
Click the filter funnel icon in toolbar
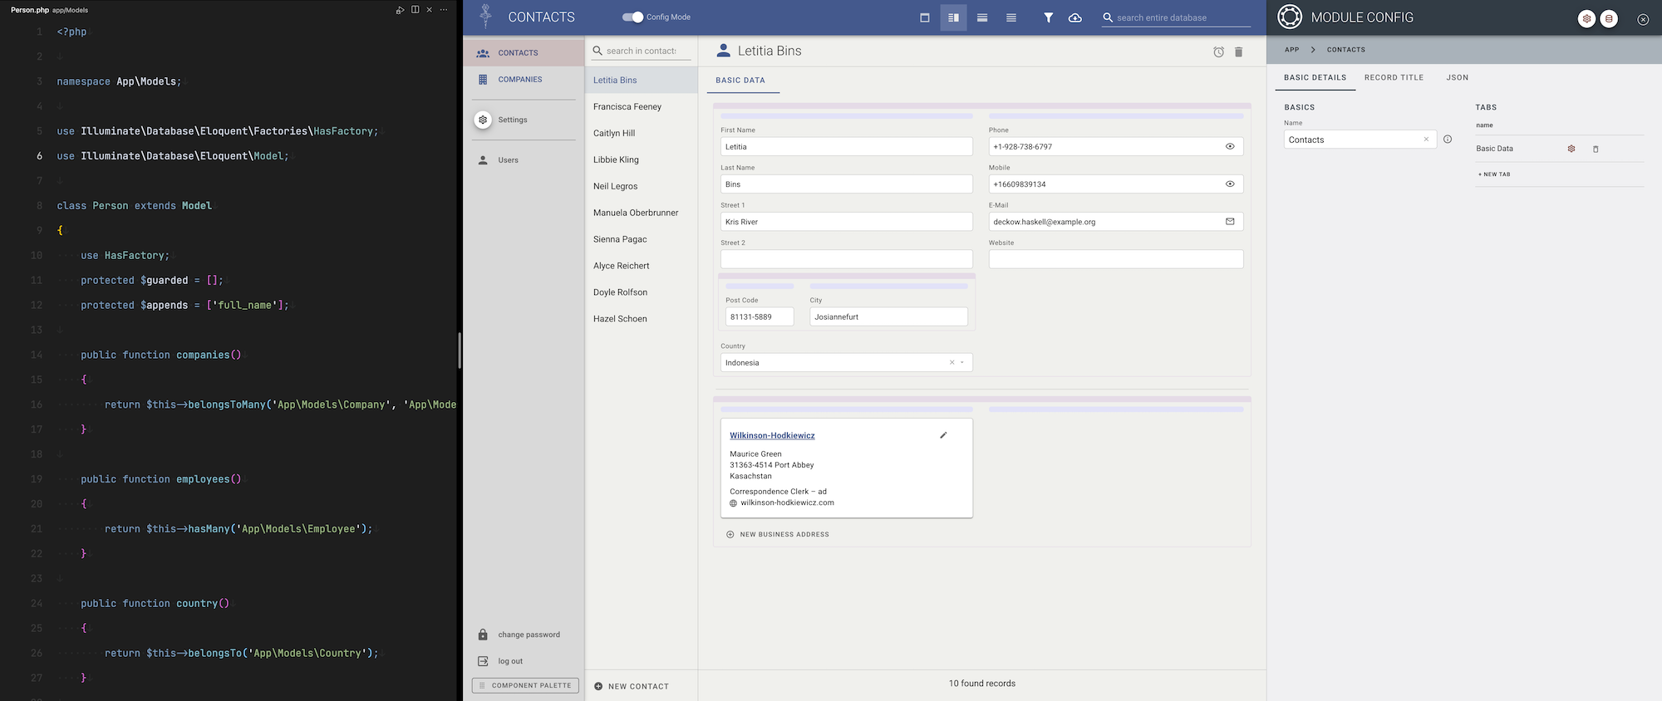pos(1048,17)
